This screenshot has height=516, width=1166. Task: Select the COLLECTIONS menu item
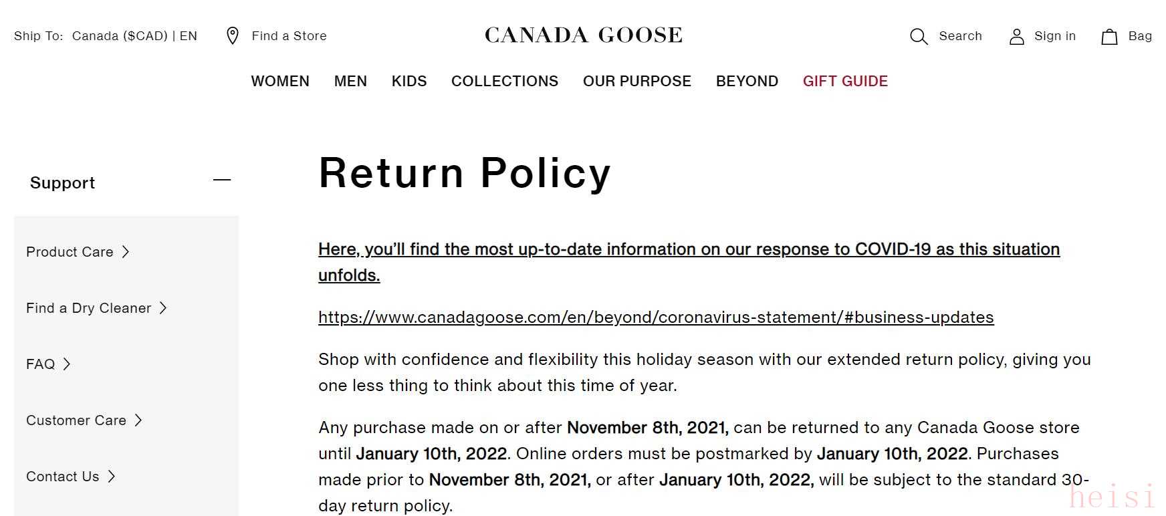click(x=505, y=82)
